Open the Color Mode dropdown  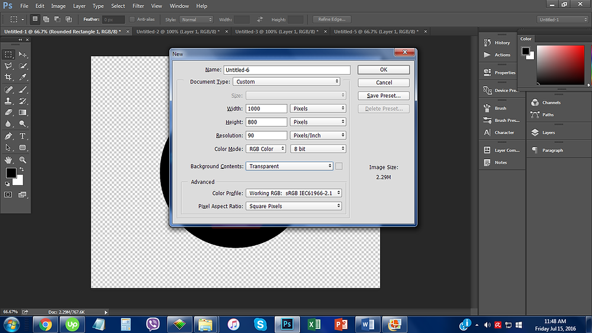tap(266, 149)
